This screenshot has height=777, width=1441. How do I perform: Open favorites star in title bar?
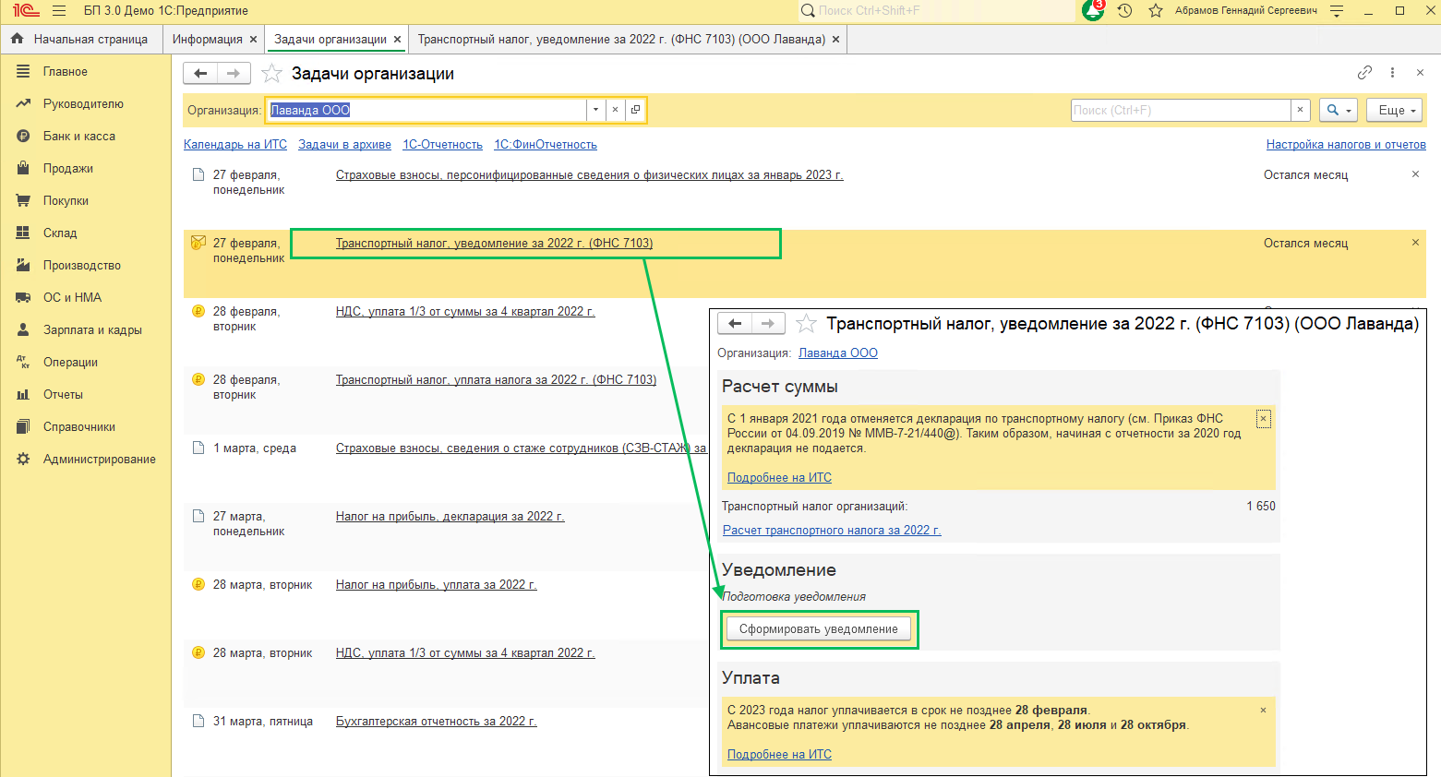(x=1155, y=11)
